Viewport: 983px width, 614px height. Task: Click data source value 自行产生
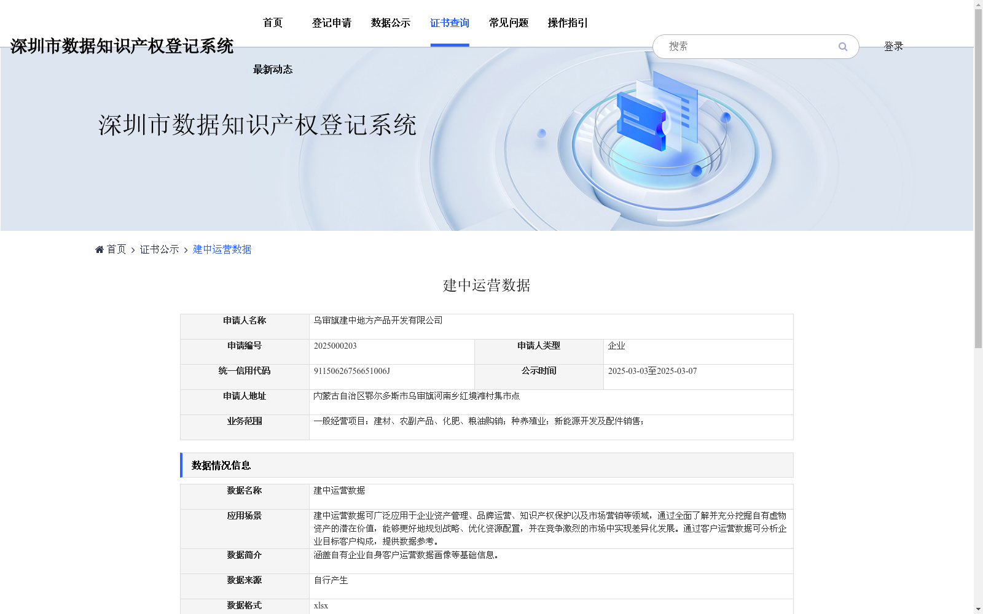331,580
